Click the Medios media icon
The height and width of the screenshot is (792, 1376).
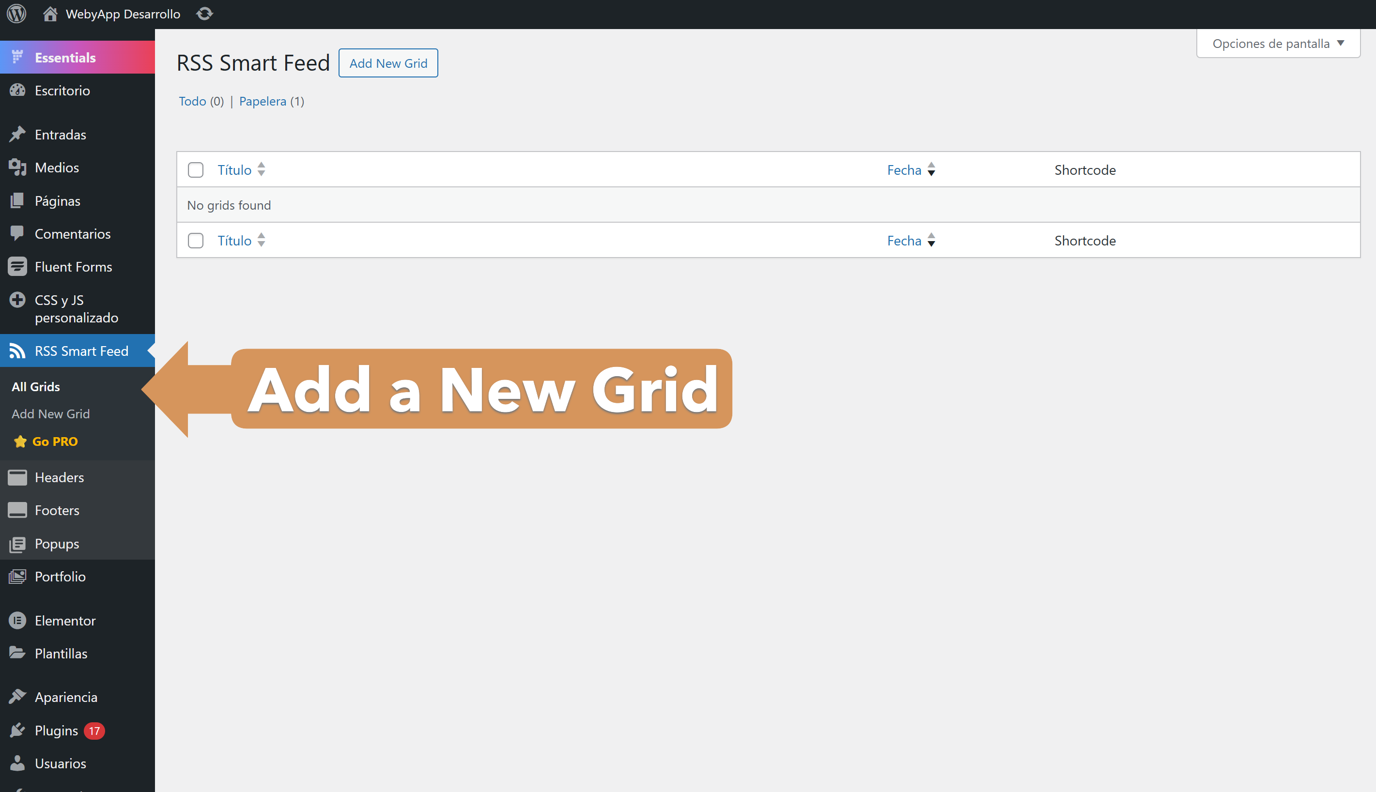(17, 168)
